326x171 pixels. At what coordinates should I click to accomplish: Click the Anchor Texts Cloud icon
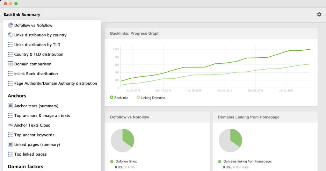10,125
